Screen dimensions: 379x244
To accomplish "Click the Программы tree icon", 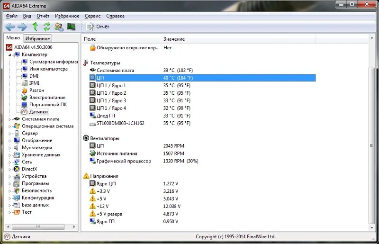I will click(x=17, y=183).
